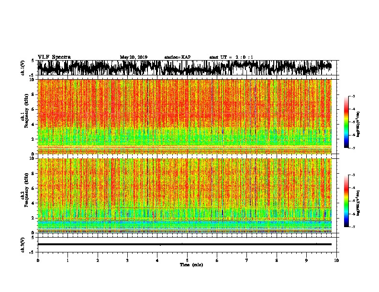Image resolution: width=379 pixels, height=292 pixels.
Task: Click the ch.3 flat waveform trace
Action: [x=185, y=244]
